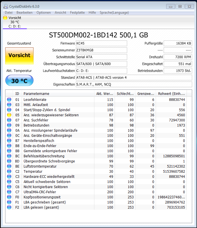Viewport: 197px width, 228px height.
Task: Click status orb for Hardware-ECC wiederhergestellt
Action: coord(9,176)
